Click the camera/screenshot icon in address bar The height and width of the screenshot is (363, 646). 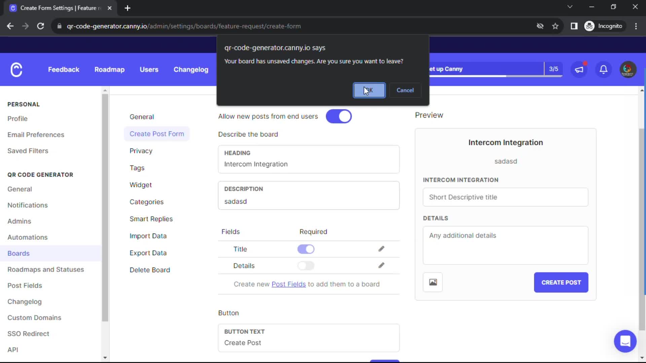tap(541, 26)
